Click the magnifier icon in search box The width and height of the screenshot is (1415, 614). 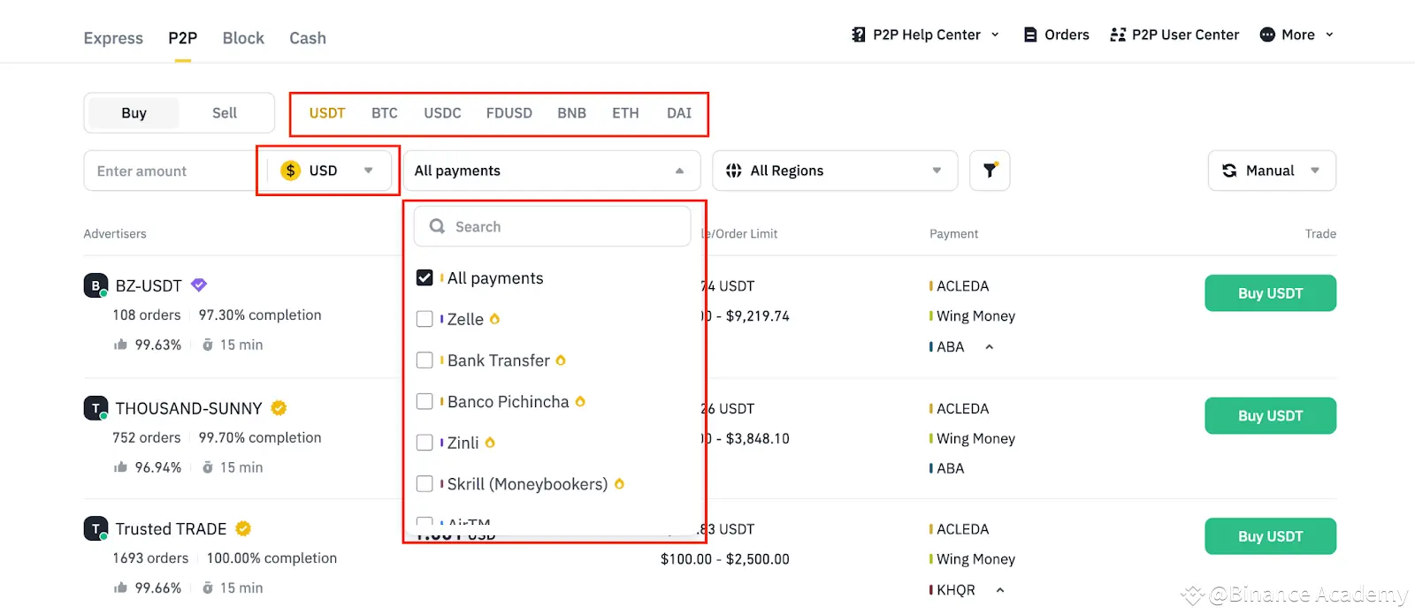click(x=437, y=226)
